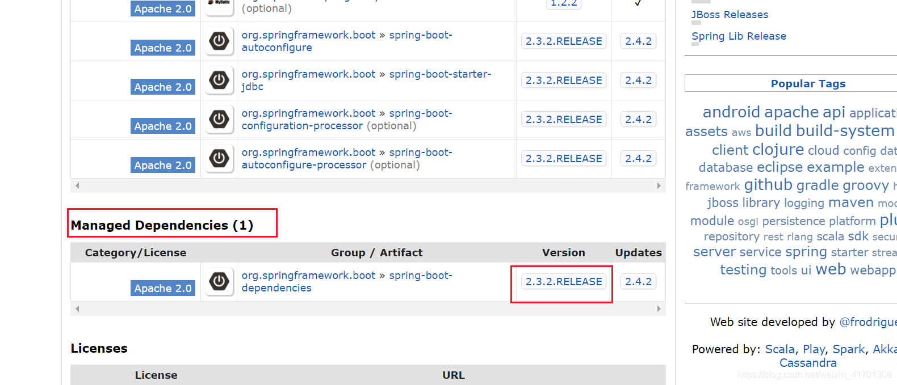Click the build-system tag
The image size is (897, 385).
[x=845, y=131]
